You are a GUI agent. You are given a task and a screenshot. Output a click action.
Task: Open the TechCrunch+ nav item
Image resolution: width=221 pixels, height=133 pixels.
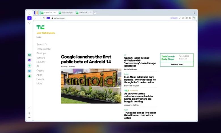[x=44, y=49]
